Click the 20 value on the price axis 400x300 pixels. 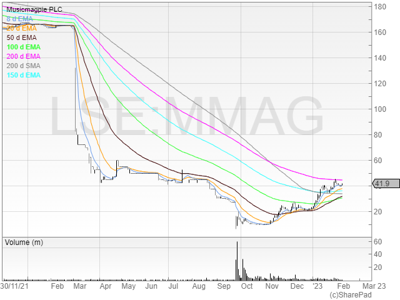pyautogui.click(x=378, y=211)
